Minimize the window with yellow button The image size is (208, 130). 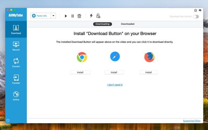[x=11, y=10]
